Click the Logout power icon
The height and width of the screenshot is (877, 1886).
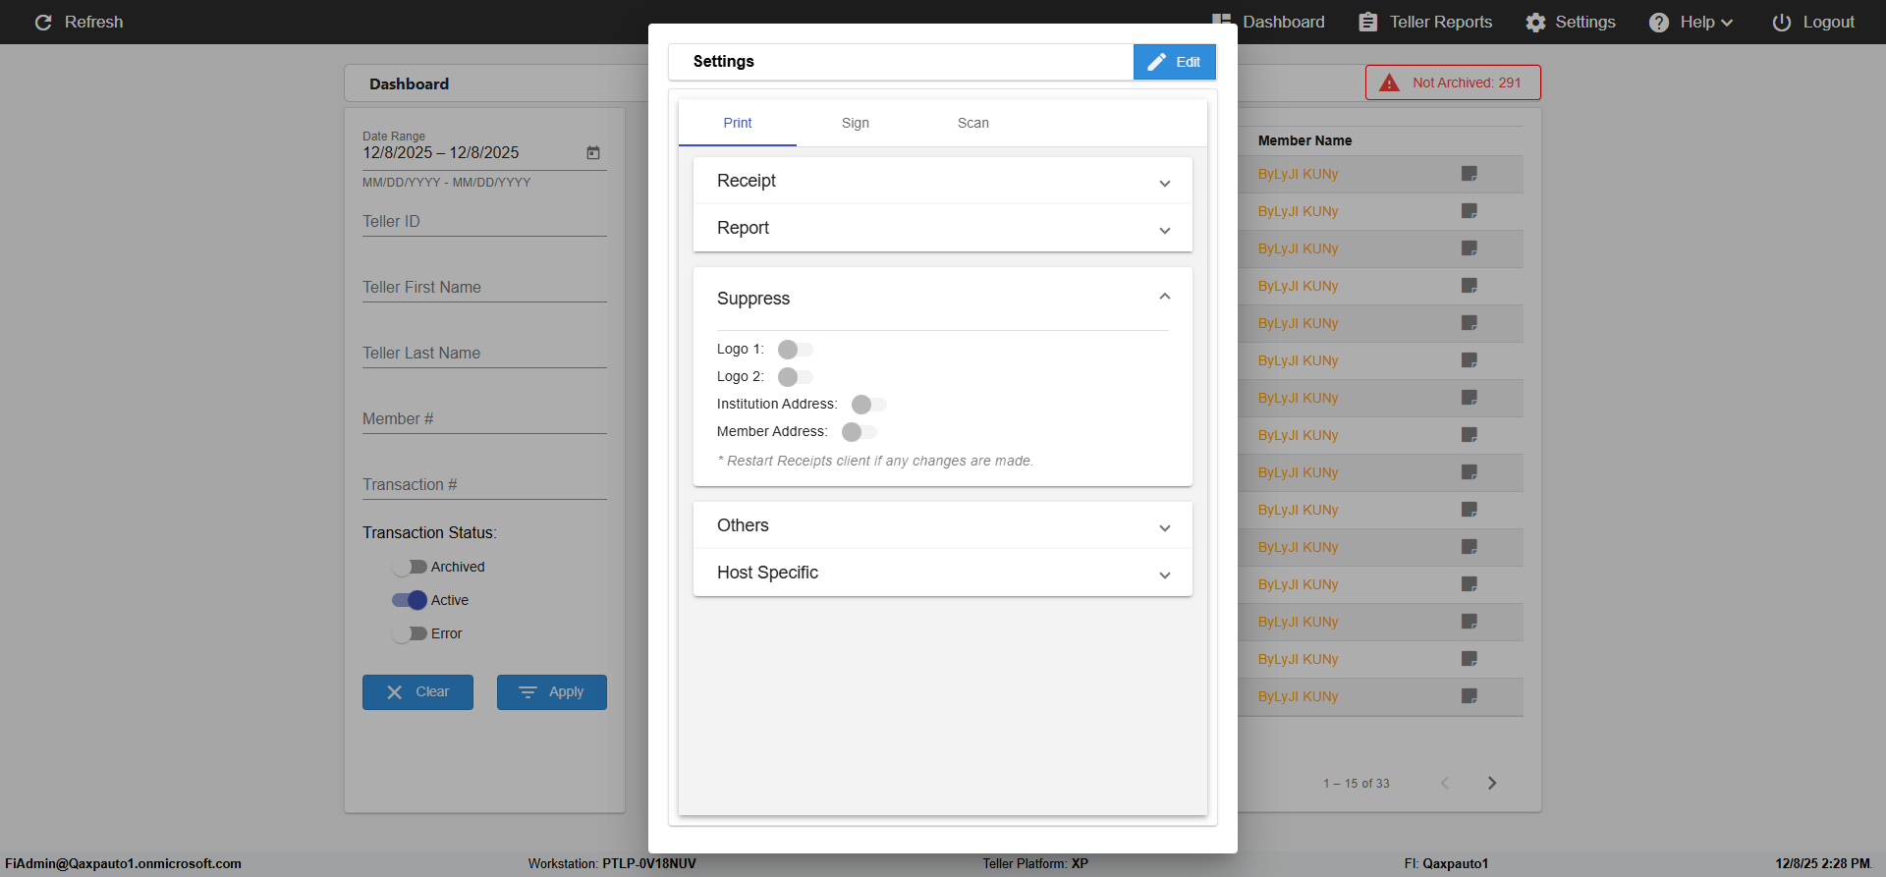[1782, 22]
